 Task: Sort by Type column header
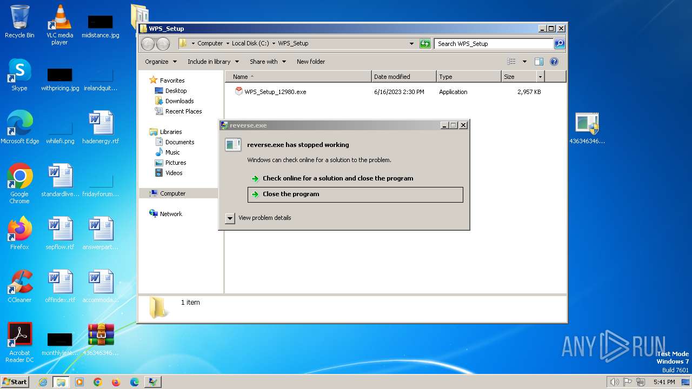click(x=469, y=77)
